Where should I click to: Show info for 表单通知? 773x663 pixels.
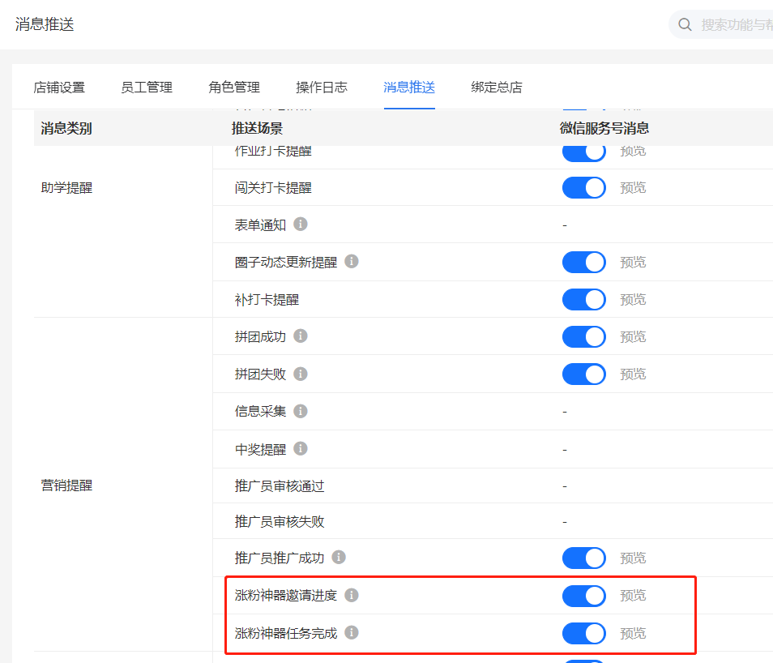tap(301, 225)
